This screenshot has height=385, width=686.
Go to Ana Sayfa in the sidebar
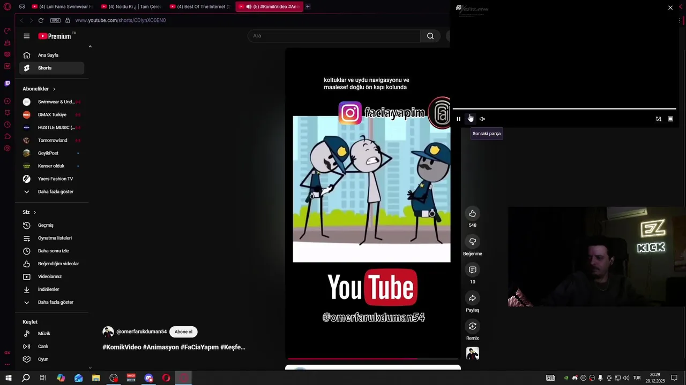click(51, 55)
